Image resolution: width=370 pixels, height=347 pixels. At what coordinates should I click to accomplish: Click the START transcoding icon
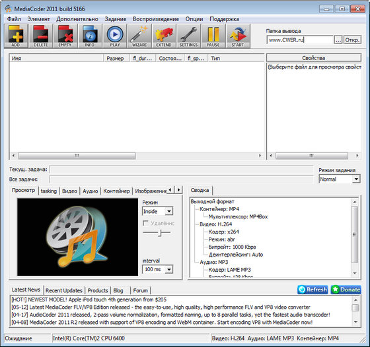(238, 36)
